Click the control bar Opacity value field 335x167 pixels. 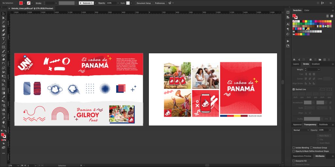112,3
